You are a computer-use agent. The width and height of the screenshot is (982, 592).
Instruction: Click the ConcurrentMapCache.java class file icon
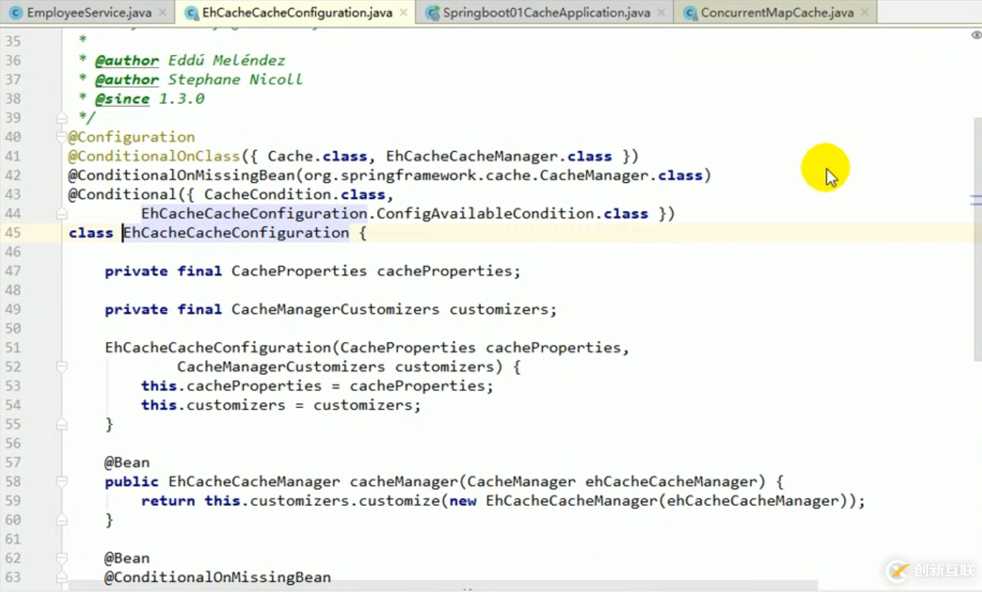[690, 13]
